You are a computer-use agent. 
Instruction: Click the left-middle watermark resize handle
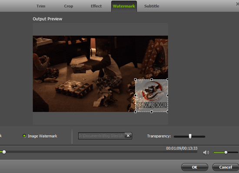tap(135, 95)
